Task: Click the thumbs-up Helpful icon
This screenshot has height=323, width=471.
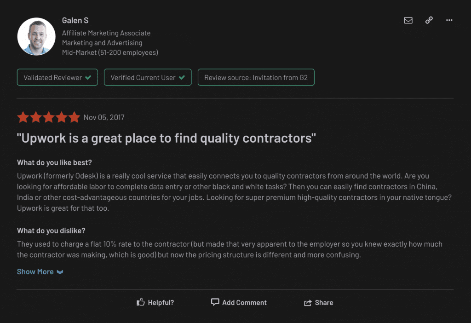Action: pos(141,302)
